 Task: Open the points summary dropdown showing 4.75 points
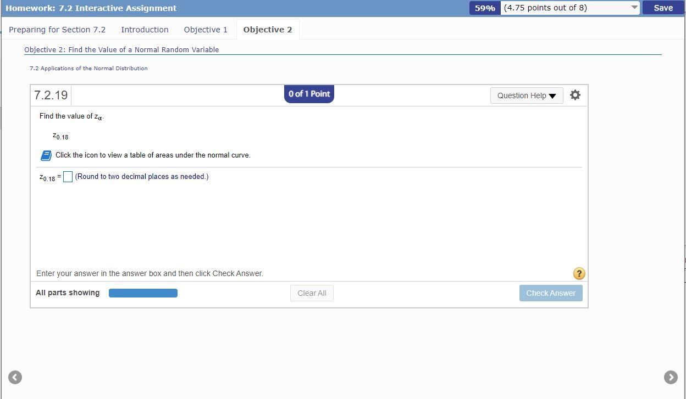click(569, 8)
